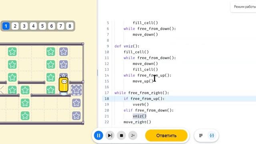Click the yellow robot character
Image resolution: width=256 pixels, height=144 pixels.
(64, 84)
